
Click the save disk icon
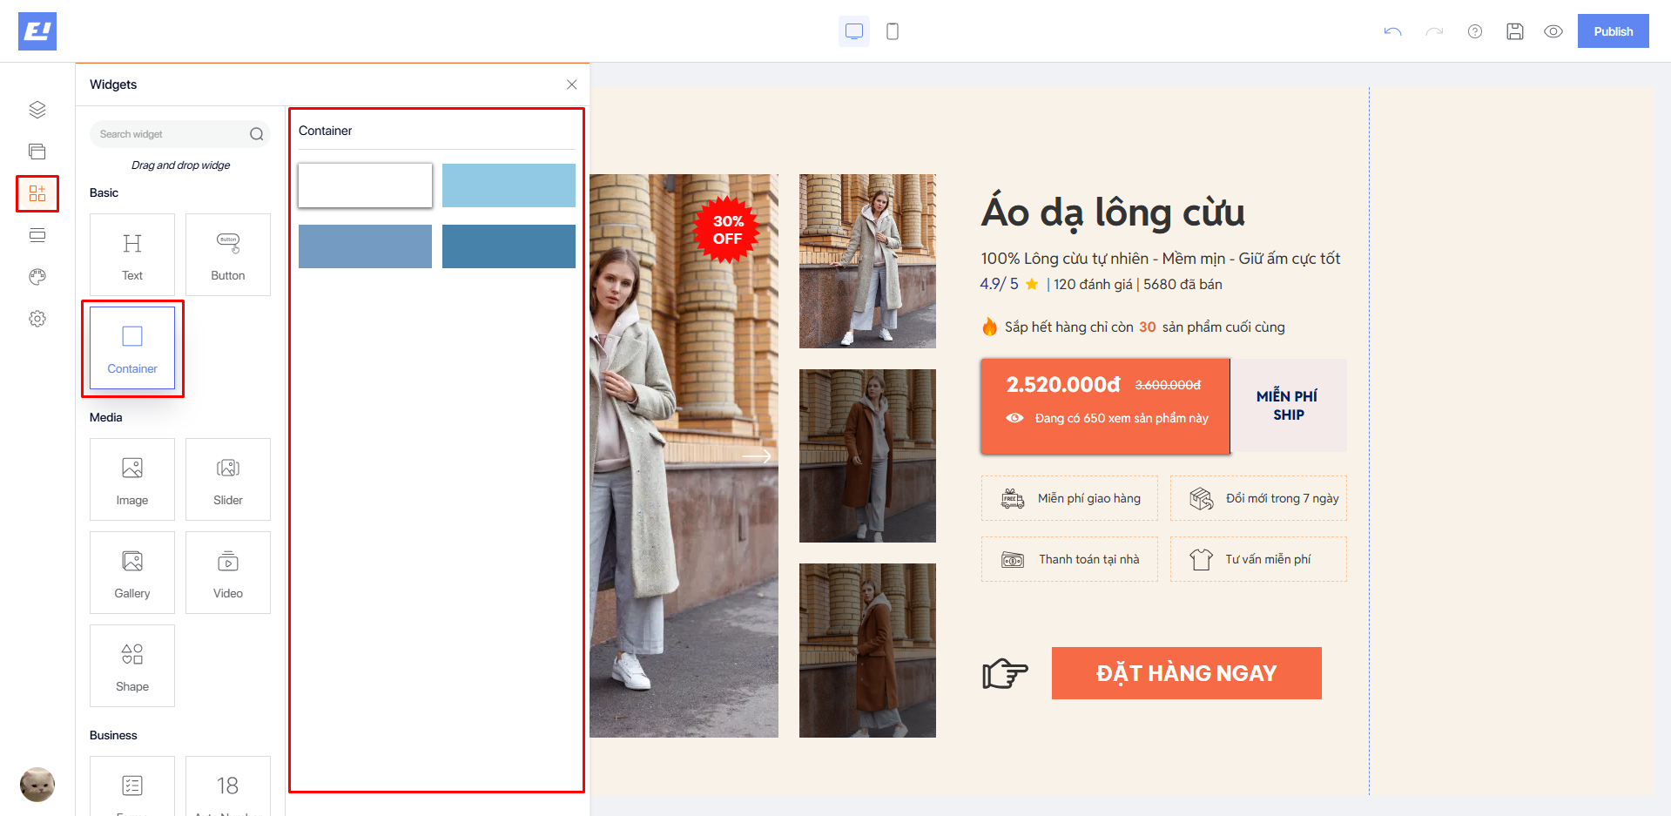click(1515, 31)
